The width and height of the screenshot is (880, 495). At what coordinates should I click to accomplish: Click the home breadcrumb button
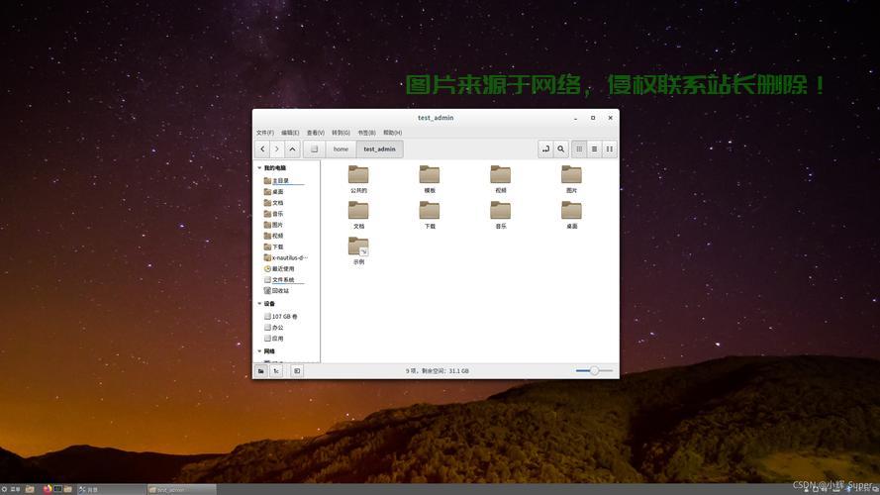tap(341, 148)
